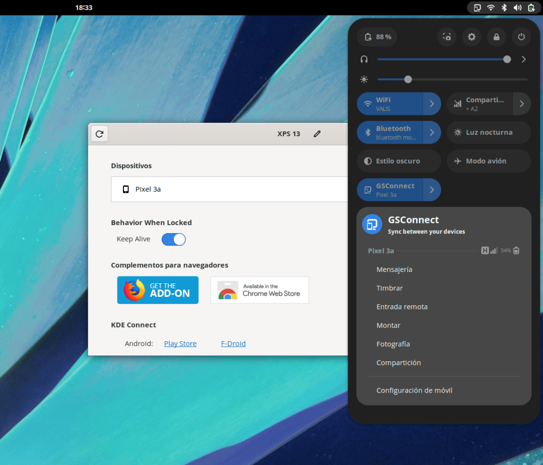543x465 pixels.
Task: Open the power off menu icon
Action: pos(521,37)
